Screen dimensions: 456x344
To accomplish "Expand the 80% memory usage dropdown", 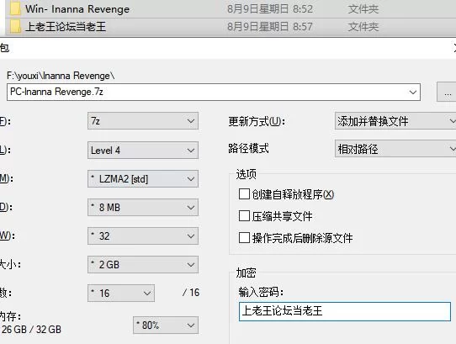I will 166,325.
